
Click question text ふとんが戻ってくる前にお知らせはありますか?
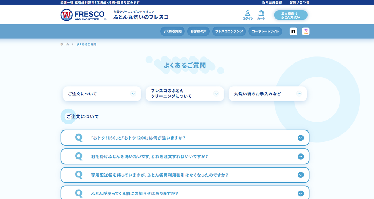click(x=134, y=194)
